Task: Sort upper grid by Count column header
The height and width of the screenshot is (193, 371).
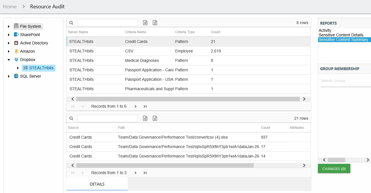Action: [215, 32]
